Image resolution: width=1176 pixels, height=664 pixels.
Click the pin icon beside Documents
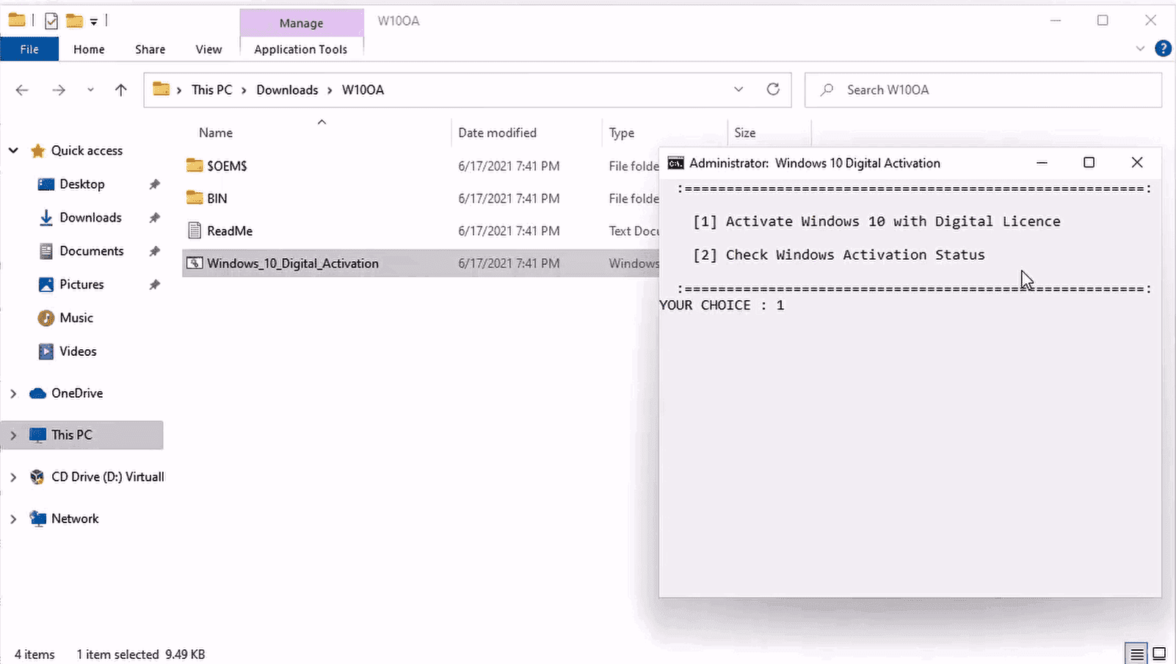(x=154, y=251)
